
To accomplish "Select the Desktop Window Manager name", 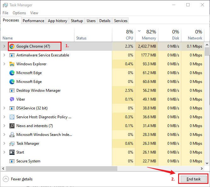I will tap(38, 91).
